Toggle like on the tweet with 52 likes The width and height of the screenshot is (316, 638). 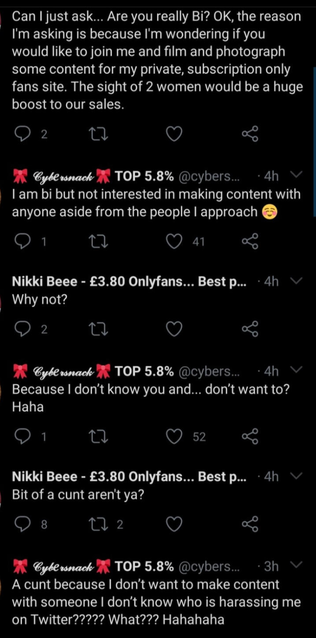[x=174, y=436]
